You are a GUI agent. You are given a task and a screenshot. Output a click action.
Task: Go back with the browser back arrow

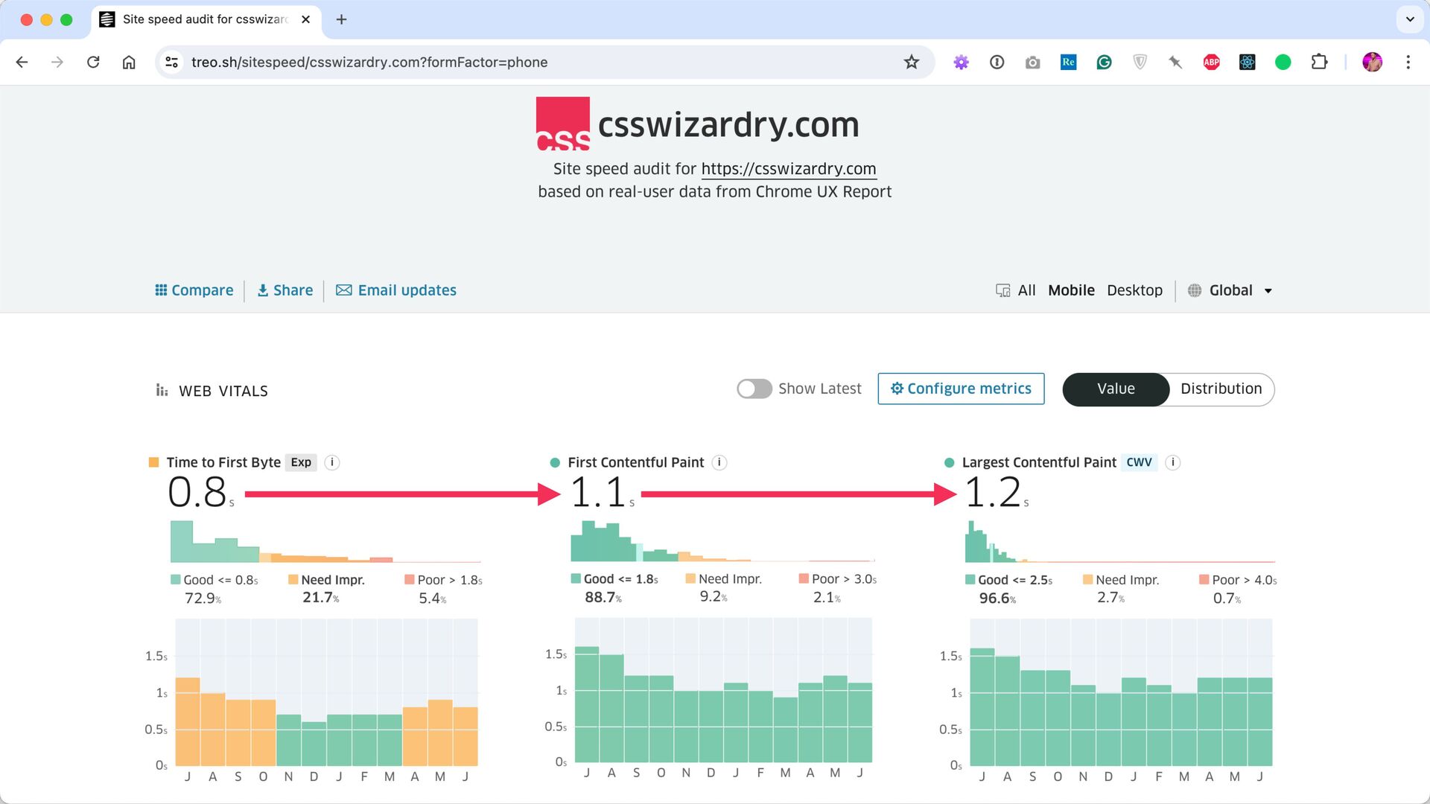pos(22,63)
